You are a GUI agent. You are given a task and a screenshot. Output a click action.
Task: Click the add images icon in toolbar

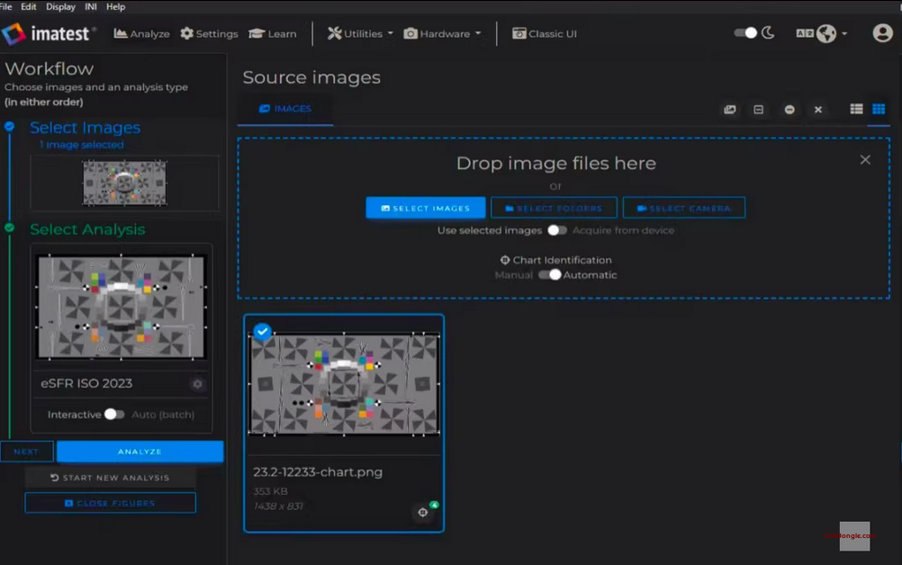730,110
